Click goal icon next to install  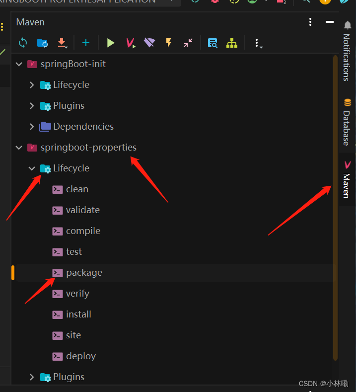58,314
